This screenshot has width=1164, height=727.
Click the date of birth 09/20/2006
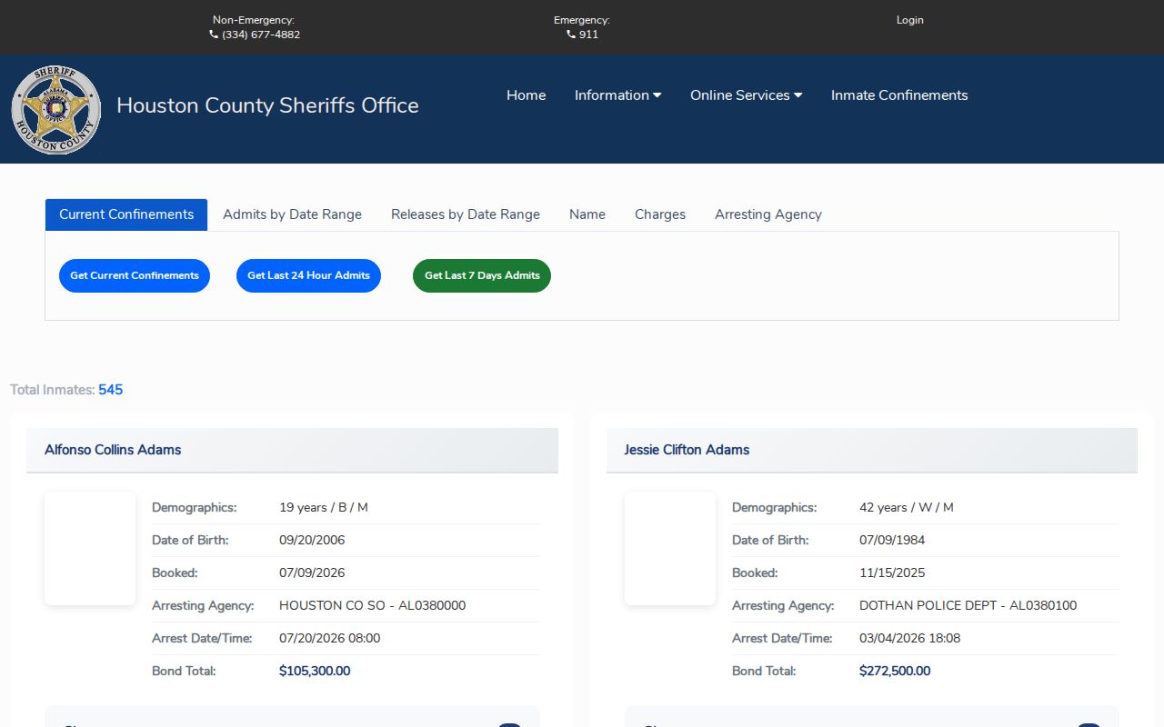click(312, 541)
